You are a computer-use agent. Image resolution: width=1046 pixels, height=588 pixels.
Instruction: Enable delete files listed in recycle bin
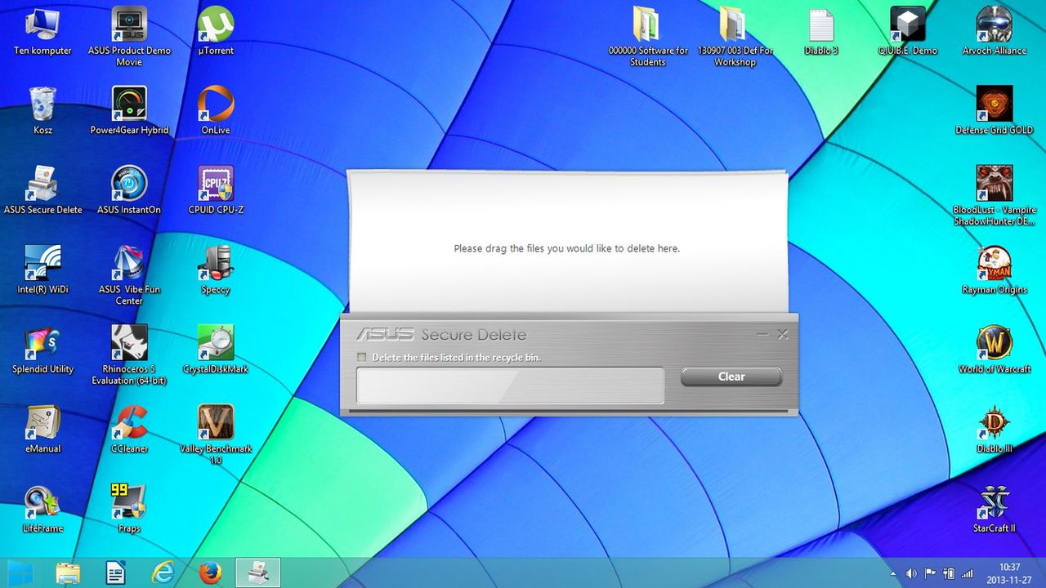tap(361, 358)
